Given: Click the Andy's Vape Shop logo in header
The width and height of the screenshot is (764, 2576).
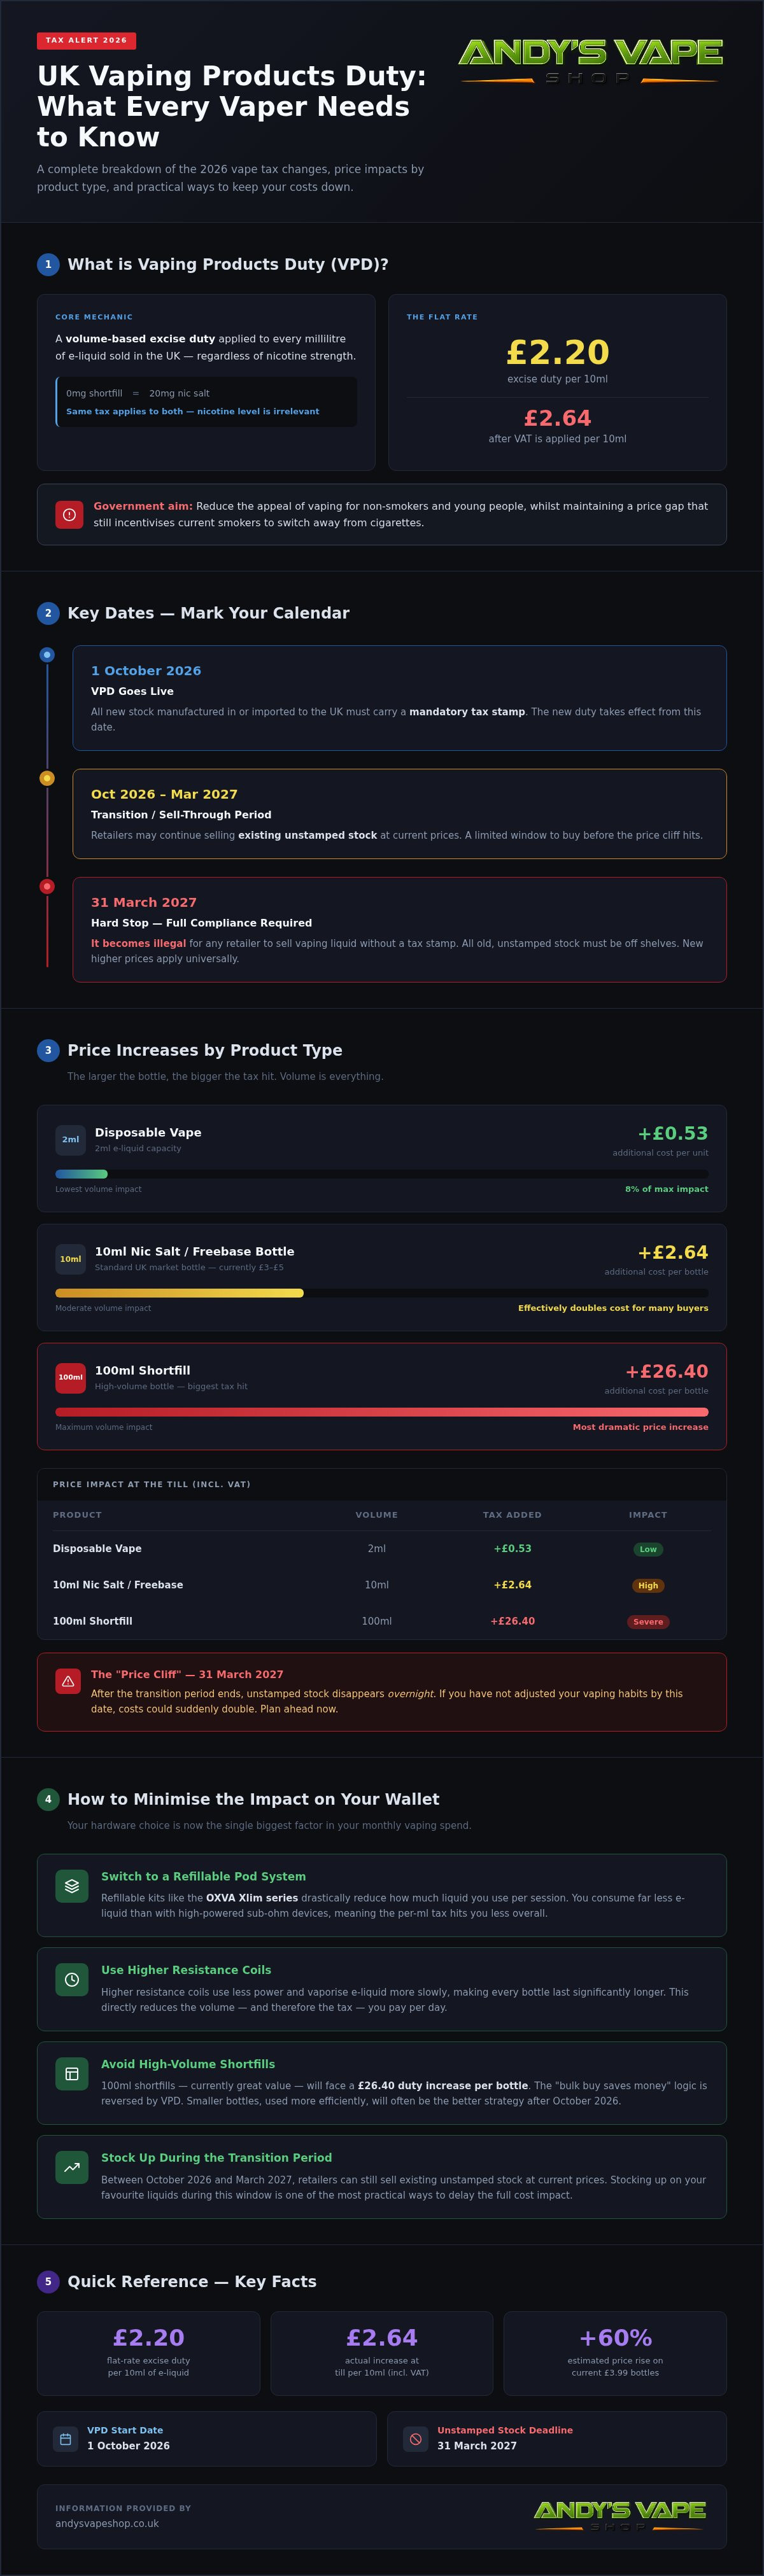Looking at the screenshot, I should point(590,60).
